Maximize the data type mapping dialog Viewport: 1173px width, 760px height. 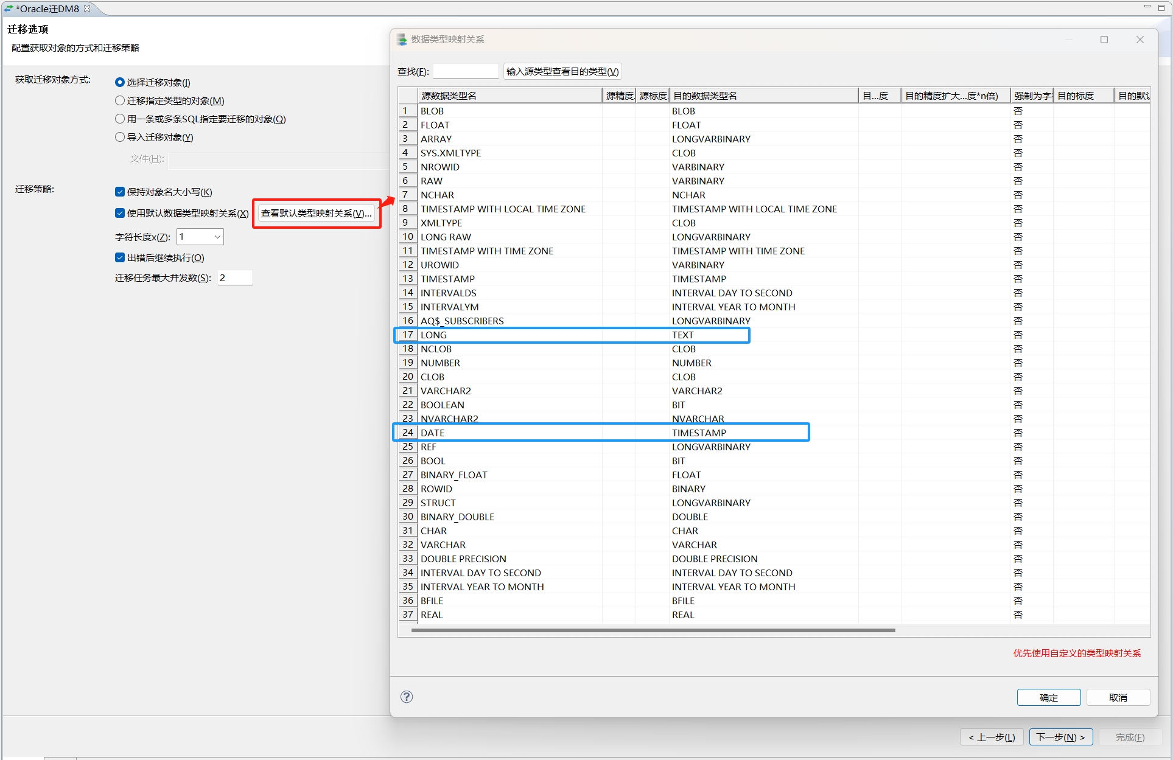click(x=1104, y=40)
